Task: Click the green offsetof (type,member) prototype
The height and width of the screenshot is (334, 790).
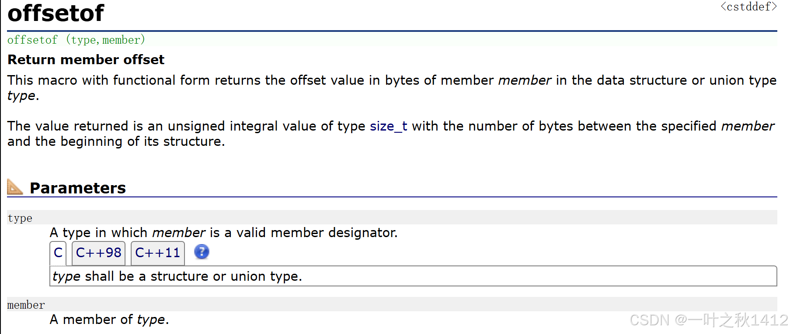Action: click(x=76, y=40)
